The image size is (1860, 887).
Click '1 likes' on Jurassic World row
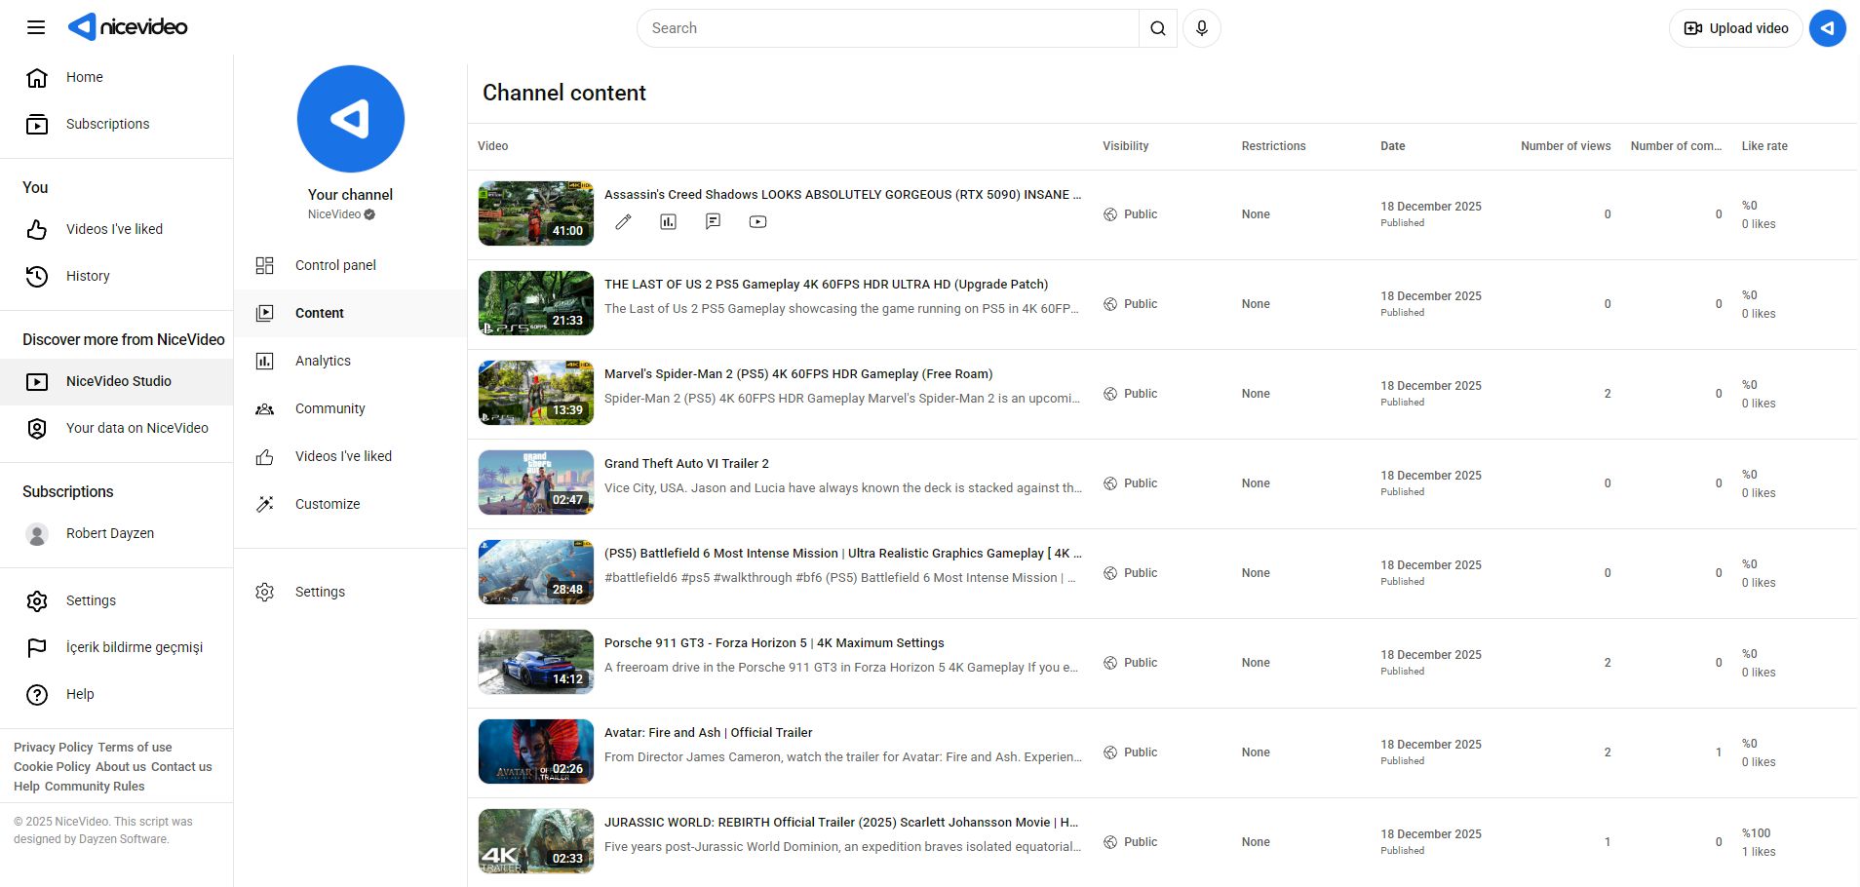point(1759,852)
